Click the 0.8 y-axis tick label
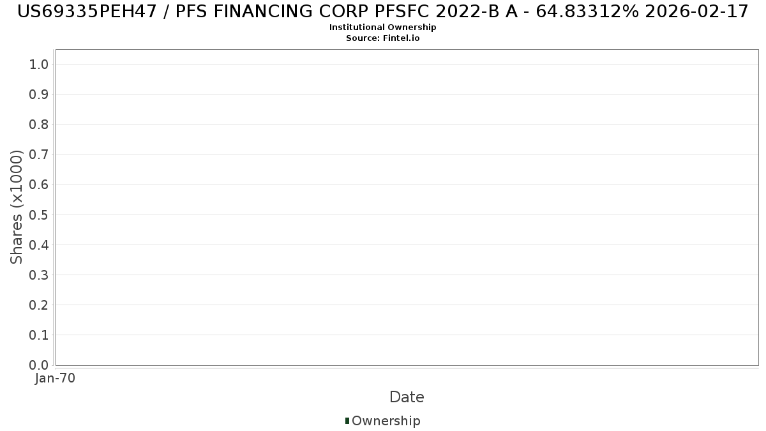This screenshot has width=766, height=431. pyautogui.click(x=39, y=125)
